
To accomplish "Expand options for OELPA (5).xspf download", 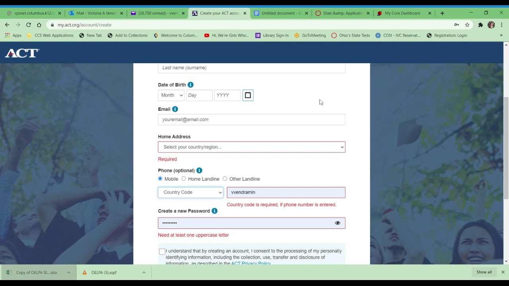I will click(144, 272).
